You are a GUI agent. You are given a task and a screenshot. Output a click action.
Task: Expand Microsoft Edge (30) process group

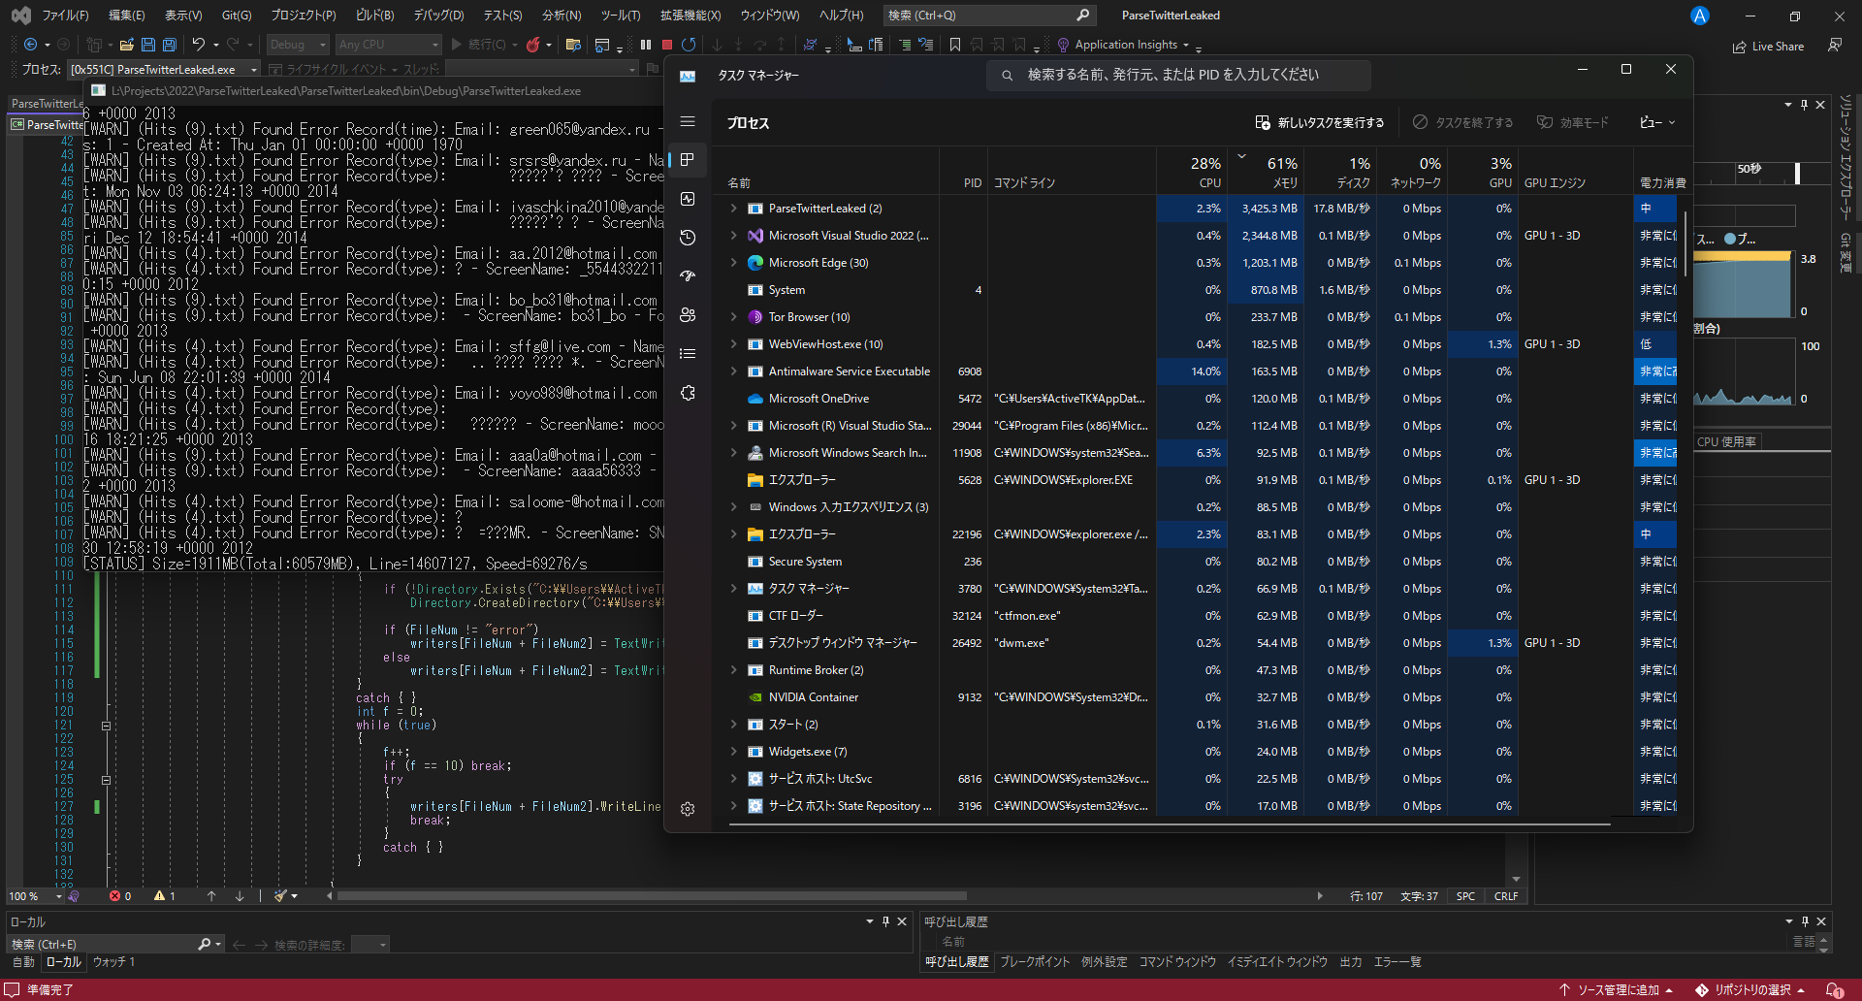[x=733, y=263]
